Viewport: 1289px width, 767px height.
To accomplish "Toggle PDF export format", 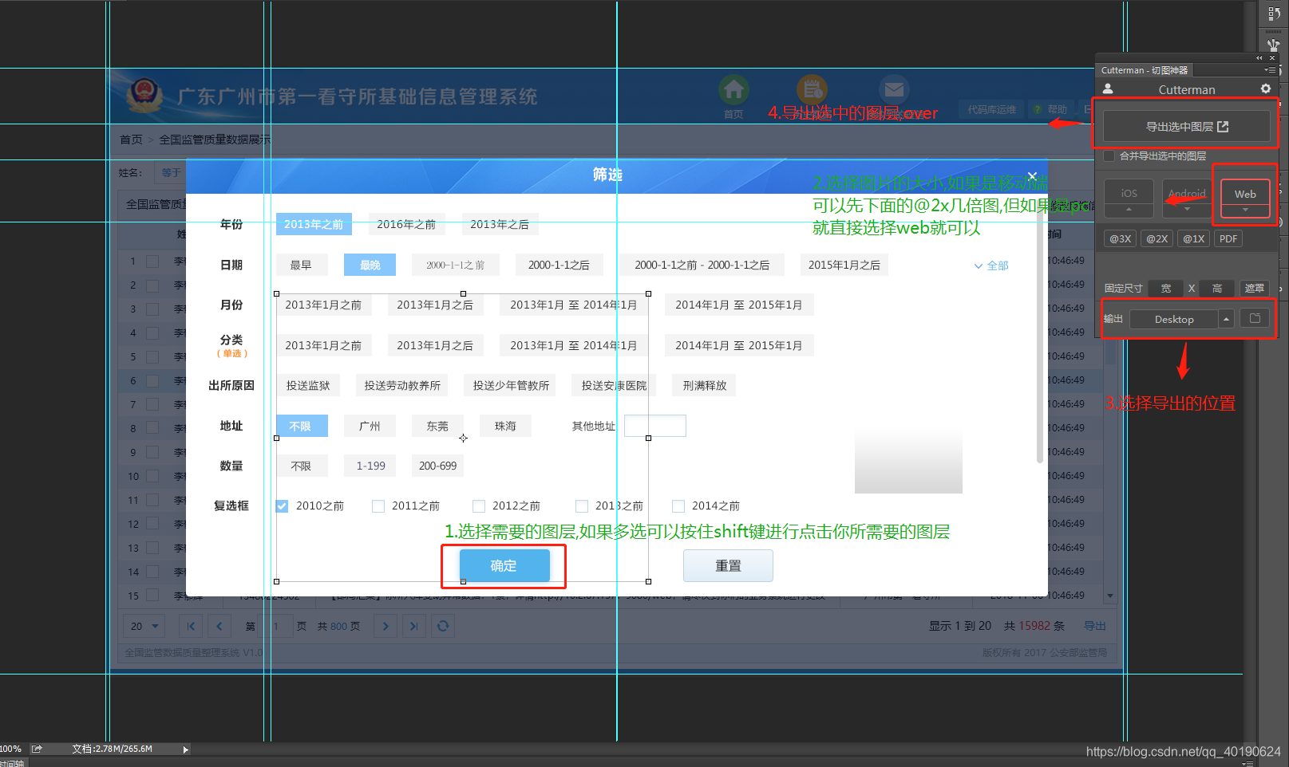I will pyautogui.click(x=1229, y=238).
